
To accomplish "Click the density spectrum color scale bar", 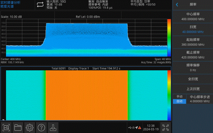I will click(169, 38).
